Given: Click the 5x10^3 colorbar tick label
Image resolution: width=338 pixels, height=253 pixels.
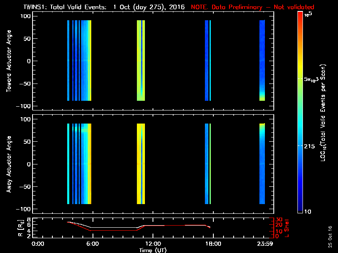Looking at the screenshot, I should 312,79.
